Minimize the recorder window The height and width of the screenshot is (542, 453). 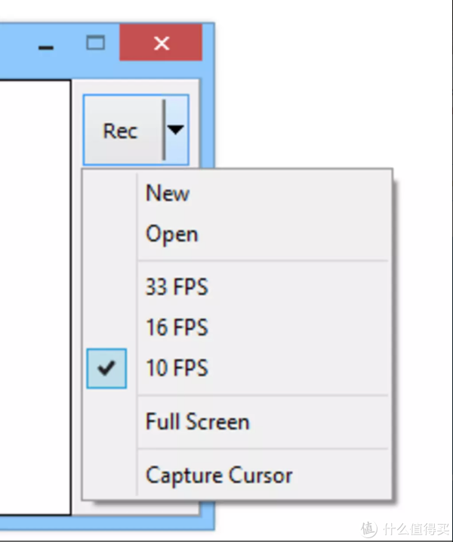point(47,45)
